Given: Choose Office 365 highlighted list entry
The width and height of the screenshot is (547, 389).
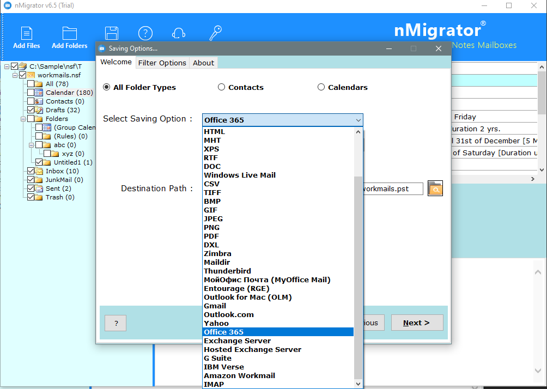Looking at the screenshot, I should click(x=278, y=332).
